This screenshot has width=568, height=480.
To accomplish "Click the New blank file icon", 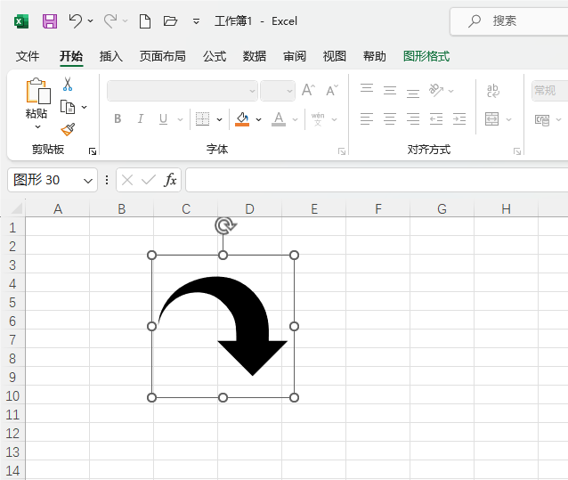I will tap(145, 20).
